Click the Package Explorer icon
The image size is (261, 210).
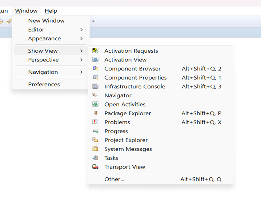[96, 113]
